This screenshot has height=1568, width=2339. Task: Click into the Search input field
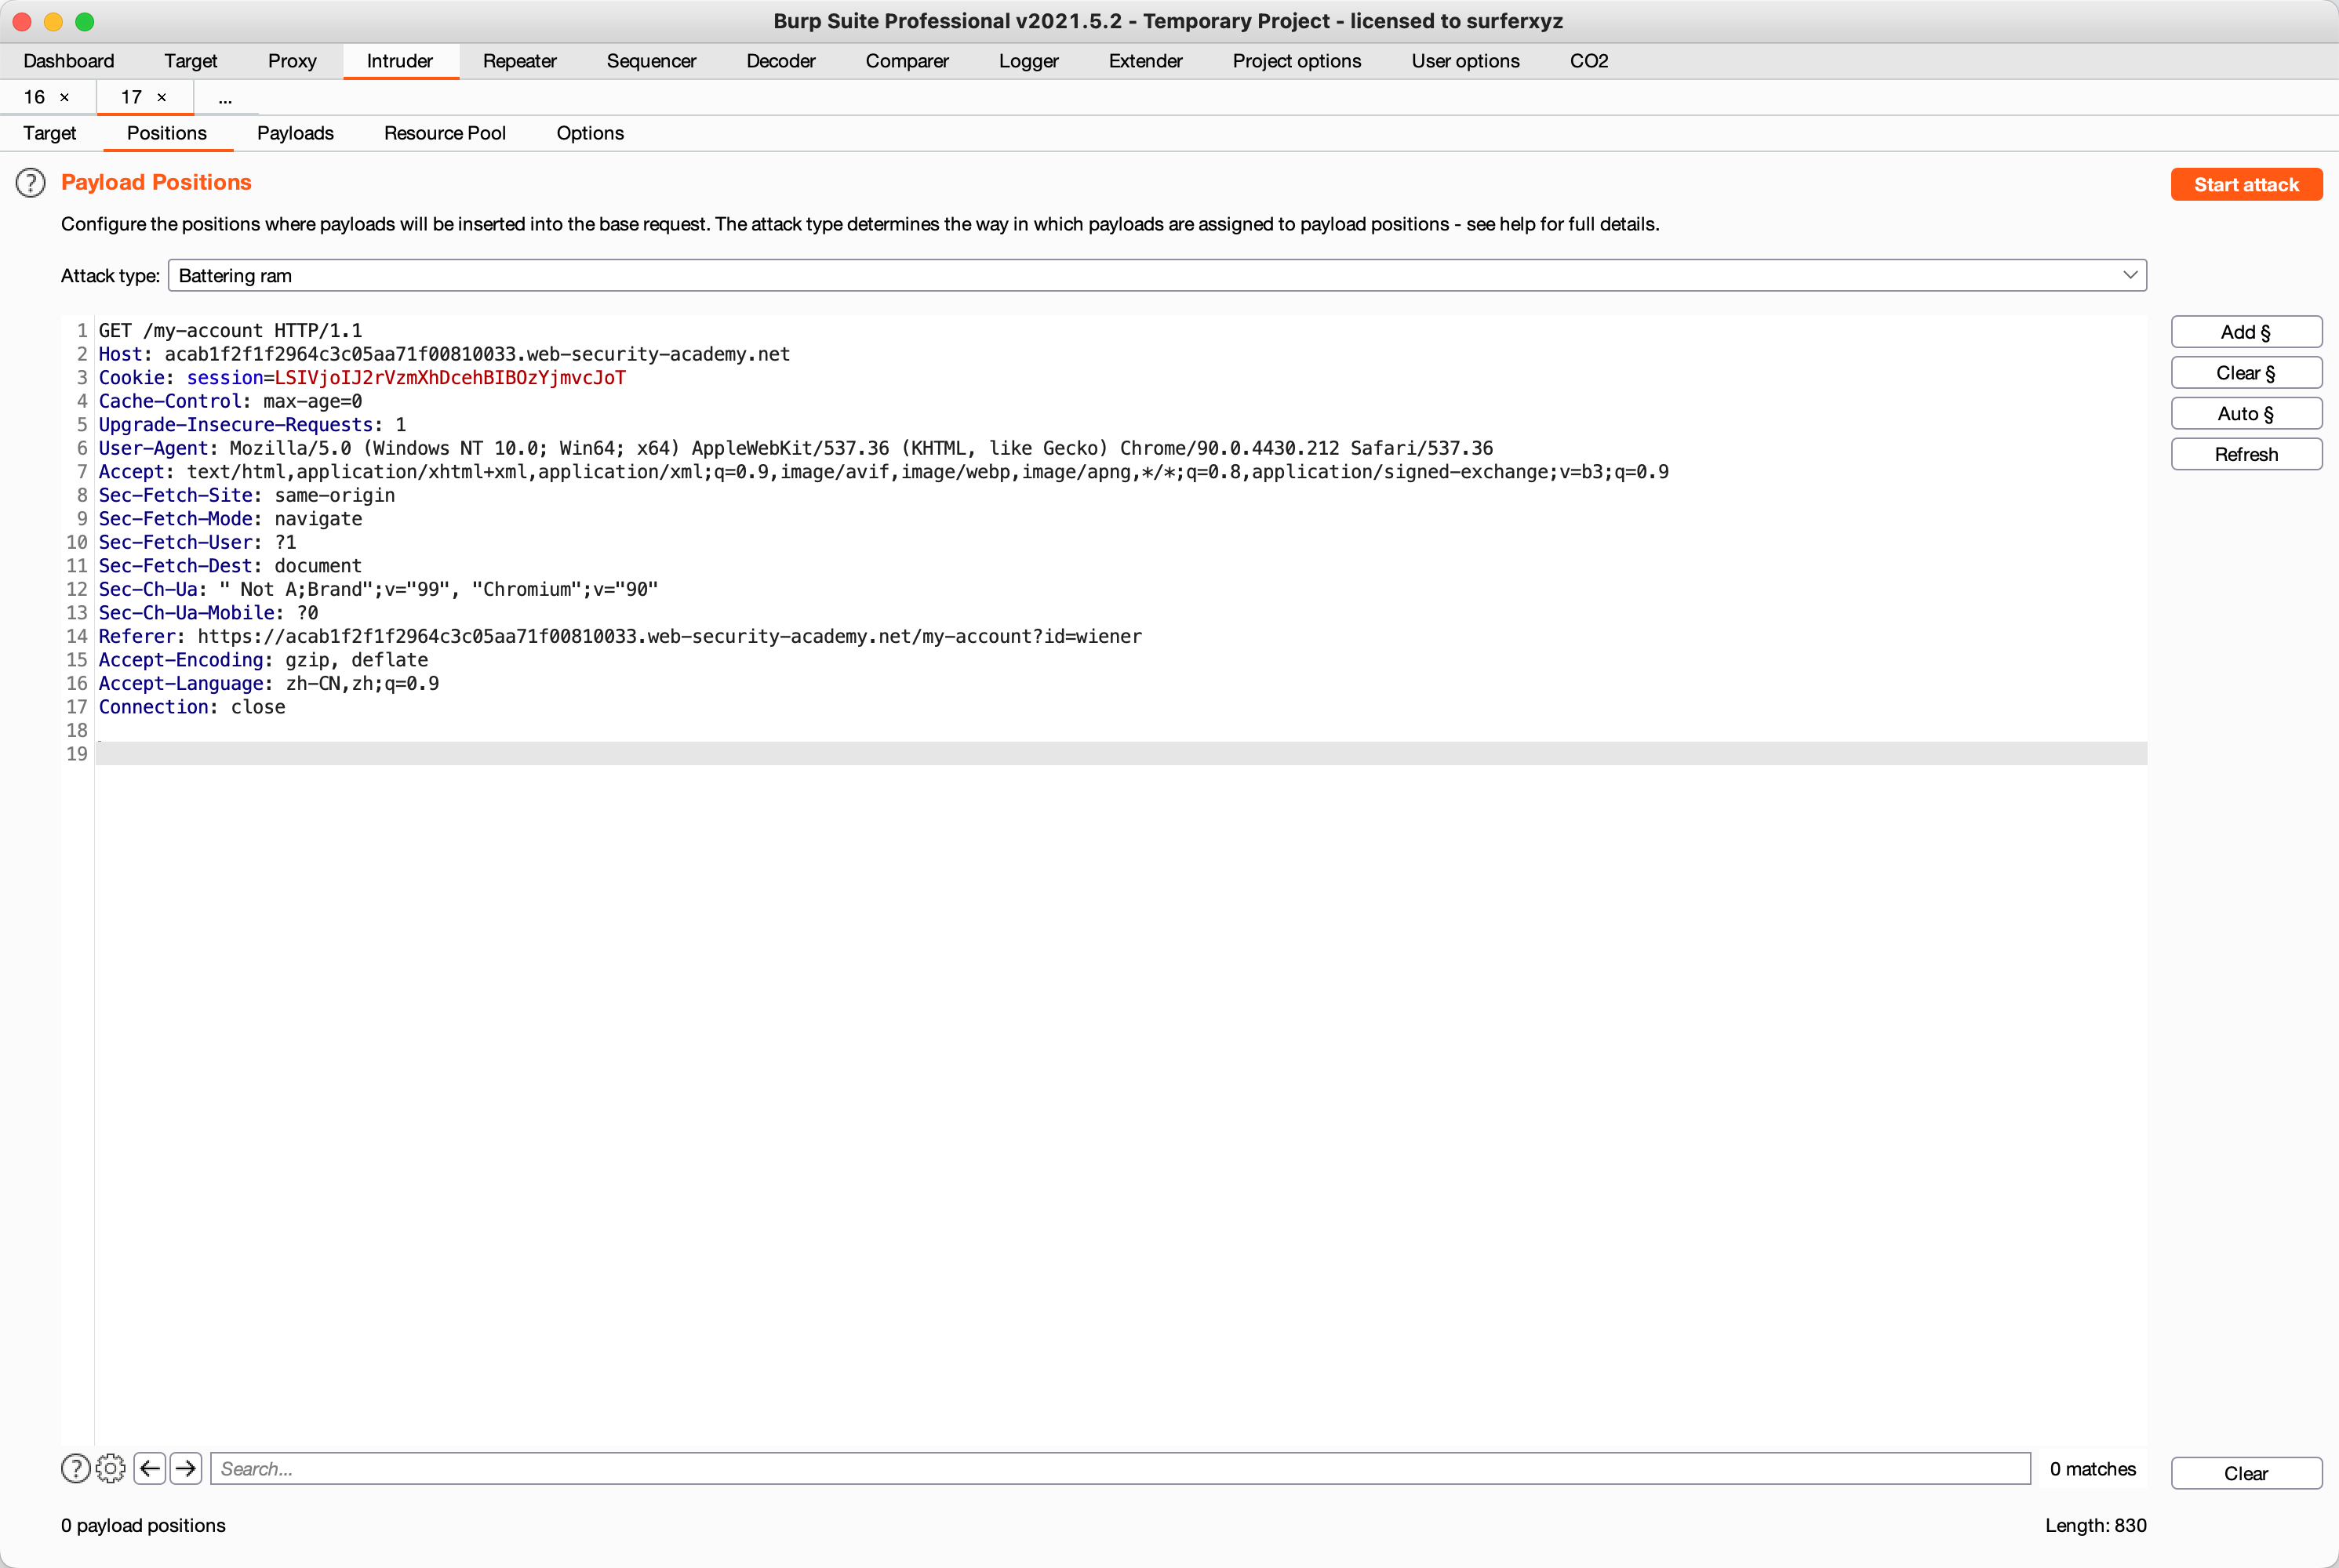[1121, 1468]
